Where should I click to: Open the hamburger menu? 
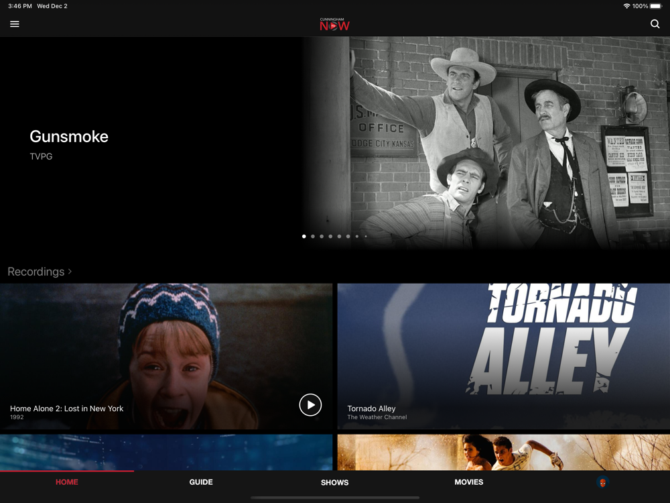coord(15,24)
